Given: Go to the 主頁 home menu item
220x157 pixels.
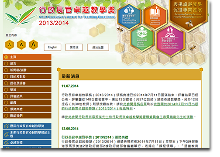Looking at the screenshot, I should click(x=27, y=57).
